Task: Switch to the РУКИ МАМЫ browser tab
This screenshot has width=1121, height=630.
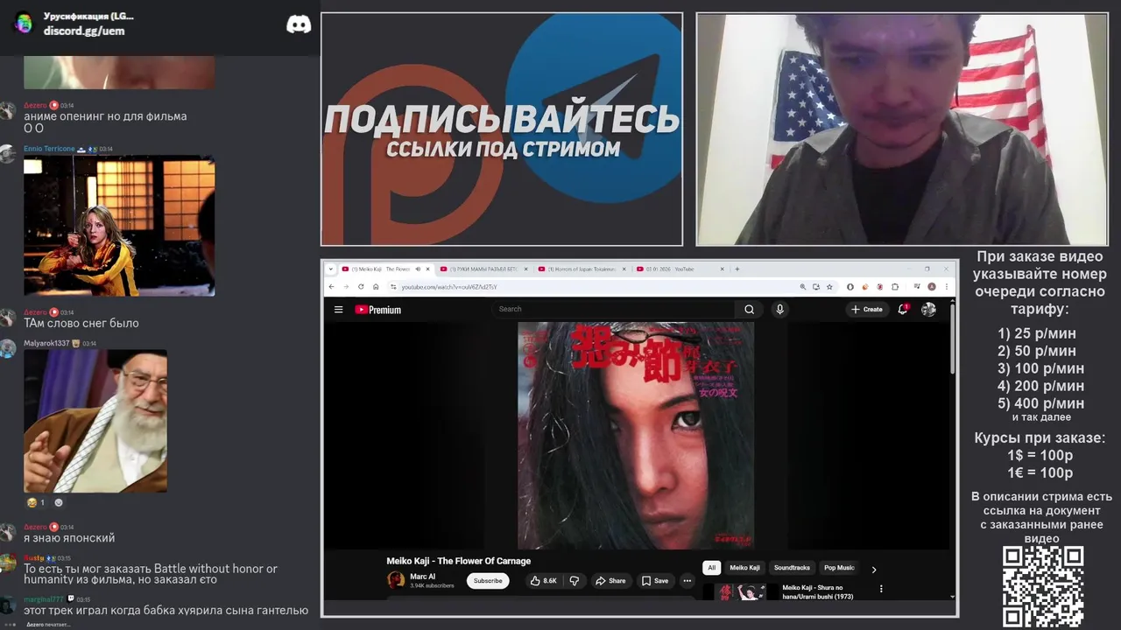Action: click(x=484, y=269)
